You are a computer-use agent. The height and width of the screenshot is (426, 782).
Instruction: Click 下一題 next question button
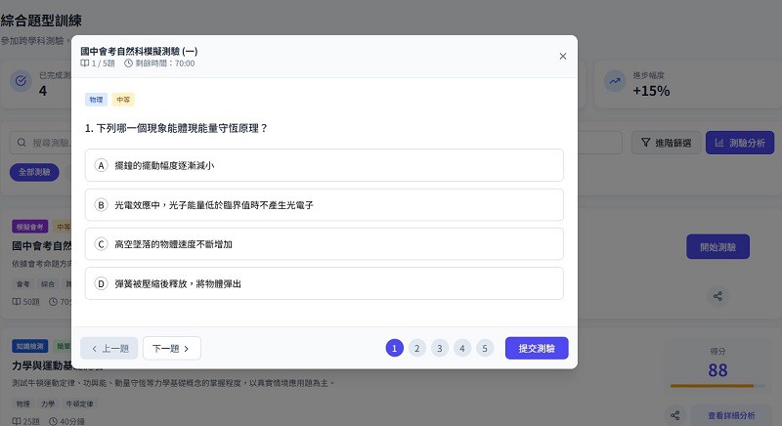(172, 348)
